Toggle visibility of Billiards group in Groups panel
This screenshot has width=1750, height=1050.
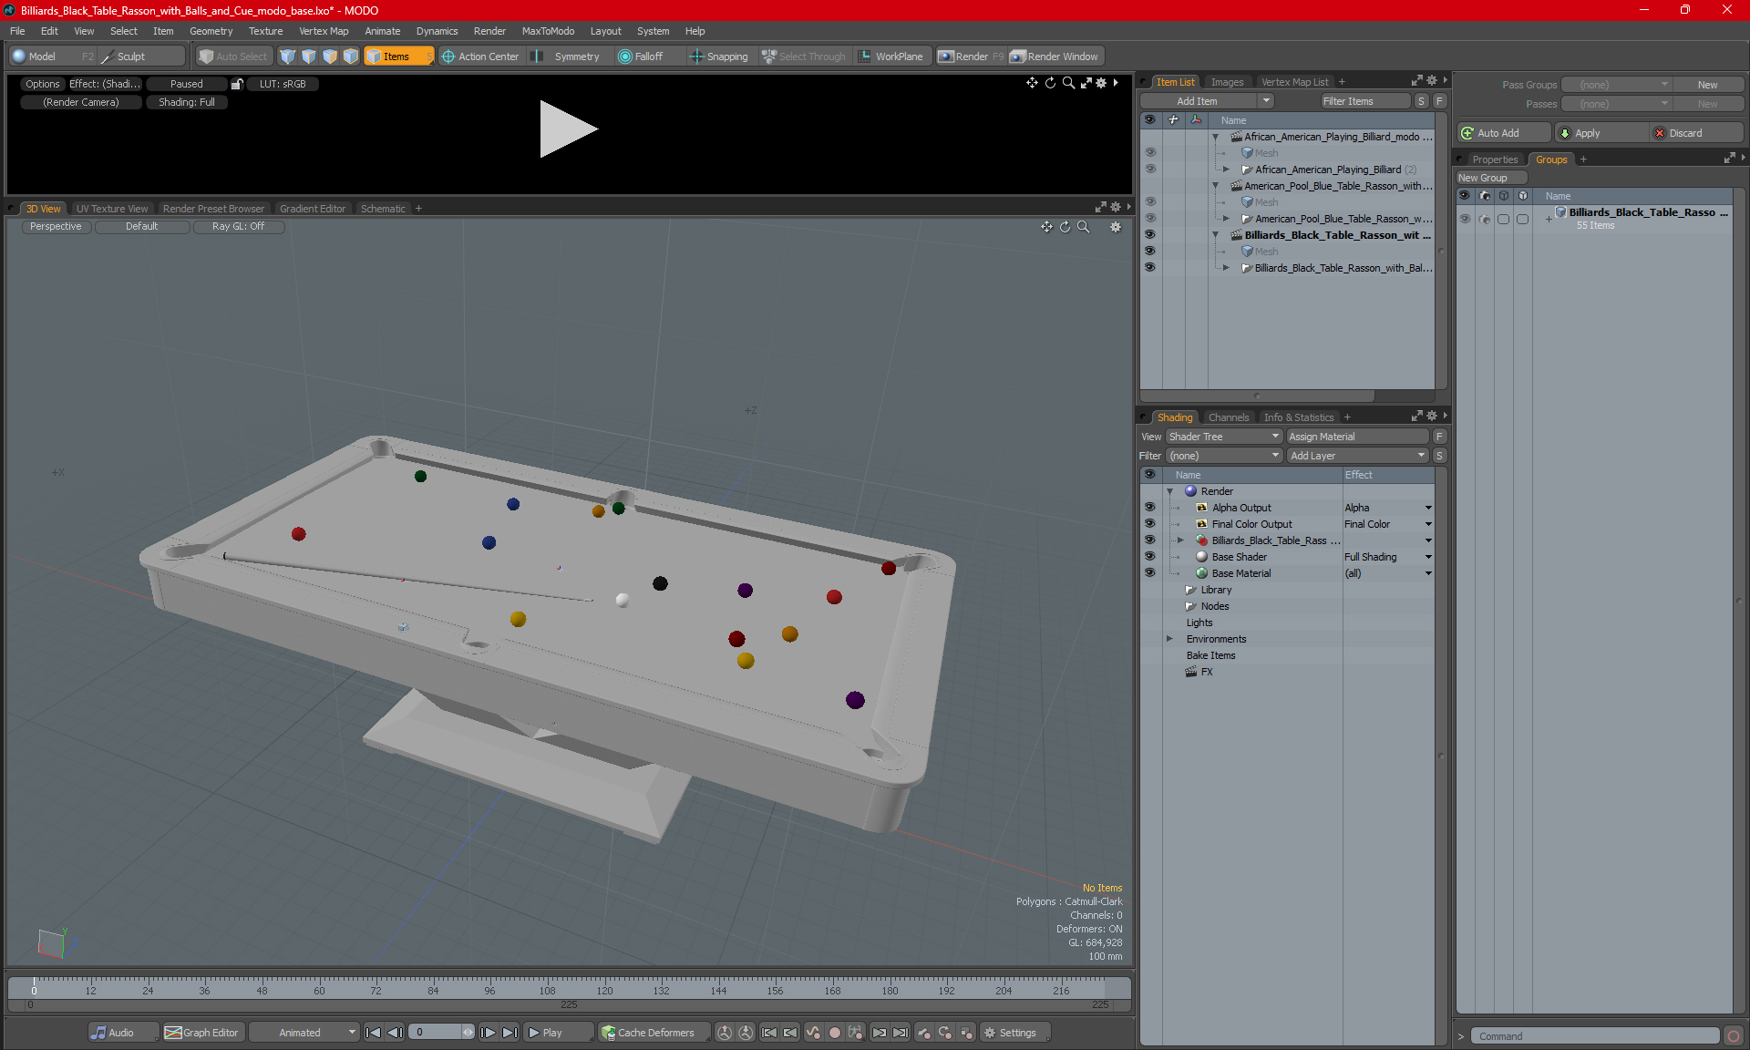click(x=1465, y=219)
